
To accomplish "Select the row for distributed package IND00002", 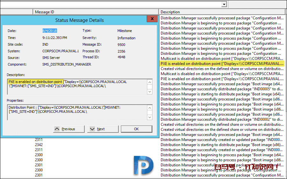I will tap(222, 119).
